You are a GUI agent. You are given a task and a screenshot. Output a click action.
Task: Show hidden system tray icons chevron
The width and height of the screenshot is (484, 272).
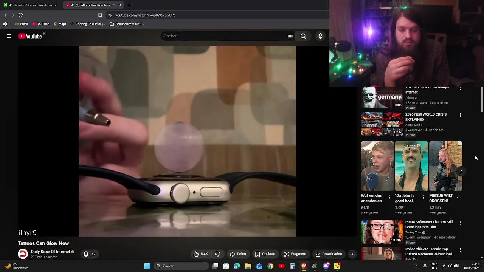[x=417, y=266]
